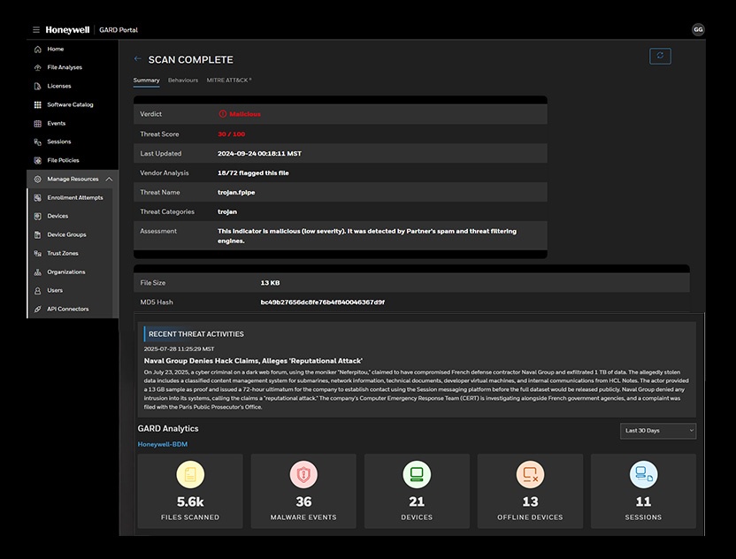Click the Device Groups icon
Screen dimensions: 736x559
coord(37,234)
